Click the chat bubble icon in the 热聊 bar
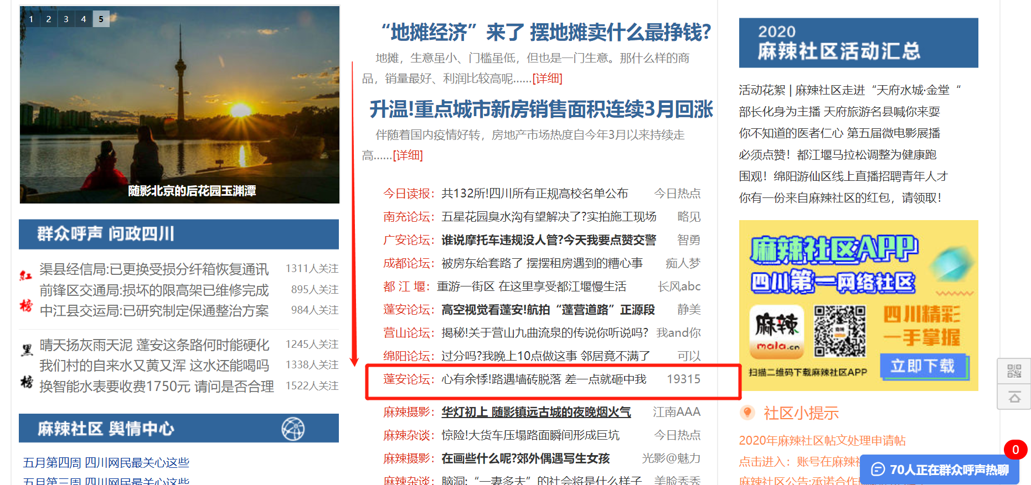1031x485 pixels. pyautogui.click(x=878, y=470)
